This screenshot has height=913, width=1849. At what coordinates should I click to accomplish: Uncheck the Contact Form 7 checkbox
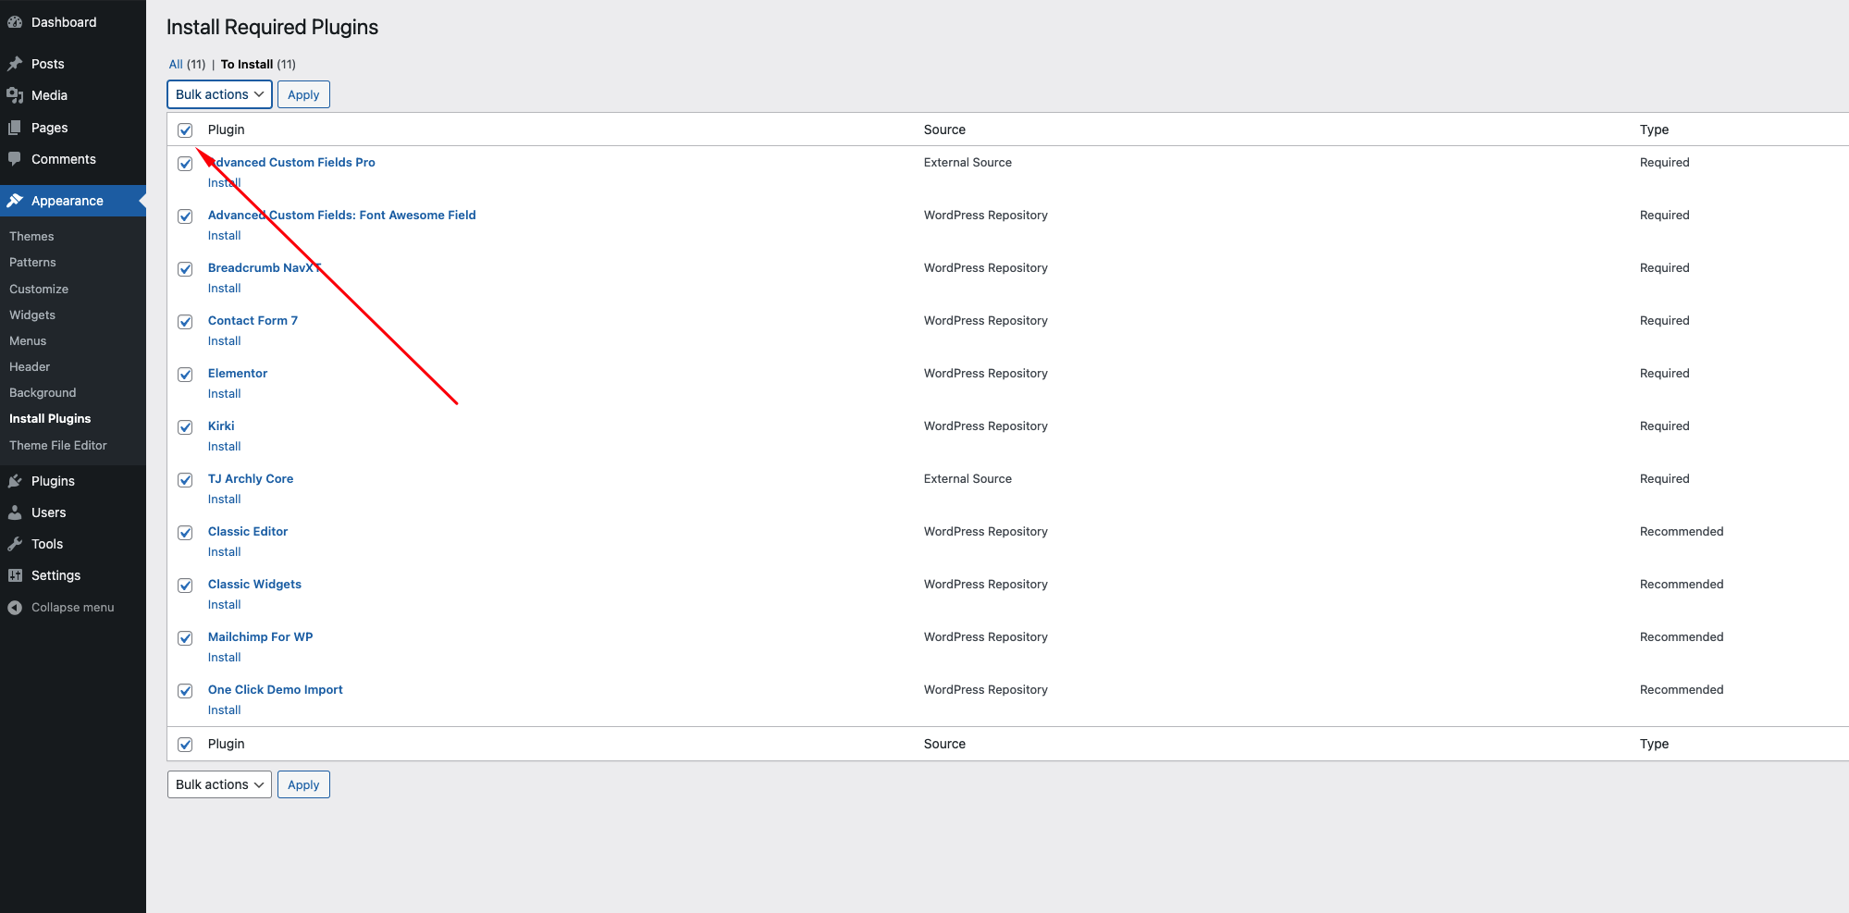tap(185, 322)
